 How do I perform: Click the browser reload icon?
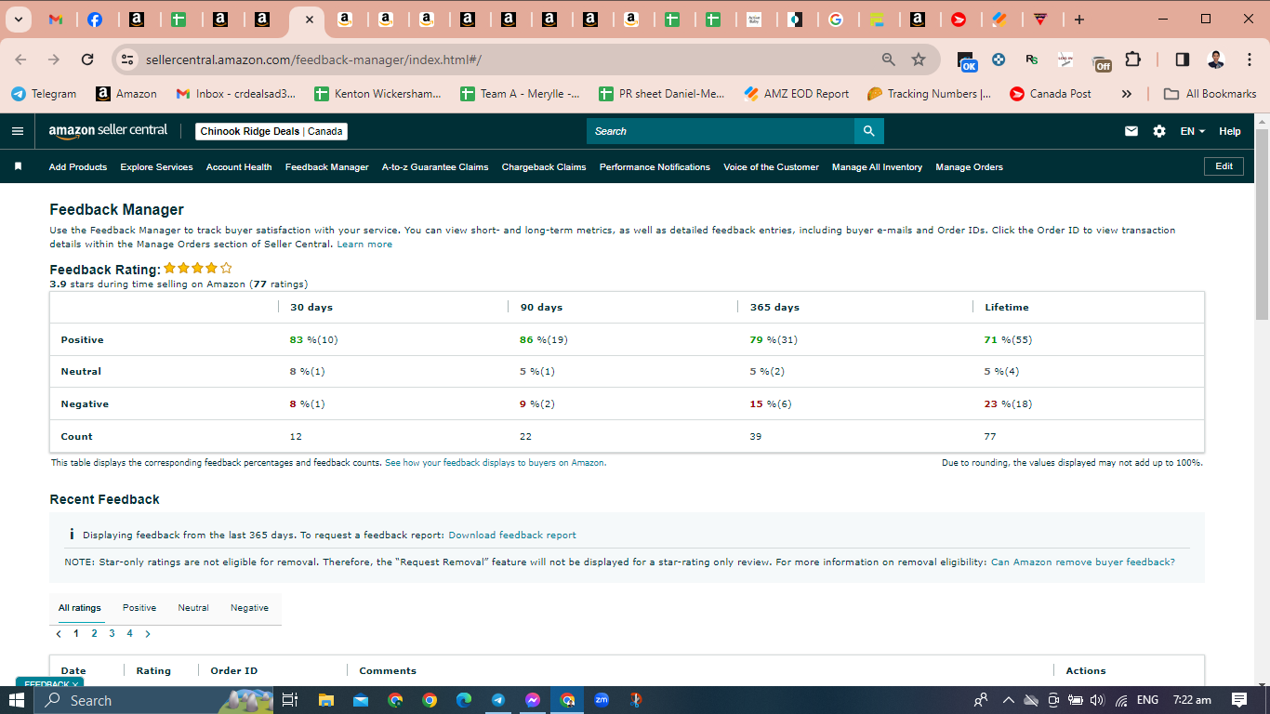click(x=87, y=59)
